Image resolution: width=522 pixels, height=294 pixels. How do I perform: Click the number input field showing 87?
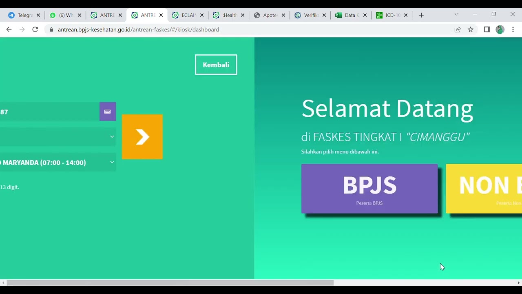click(x=49, y=111)
